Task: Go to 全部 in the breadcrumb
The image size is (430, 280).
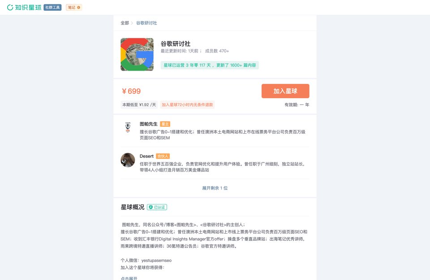Action: pyautogui.click(x=125, y=23)
